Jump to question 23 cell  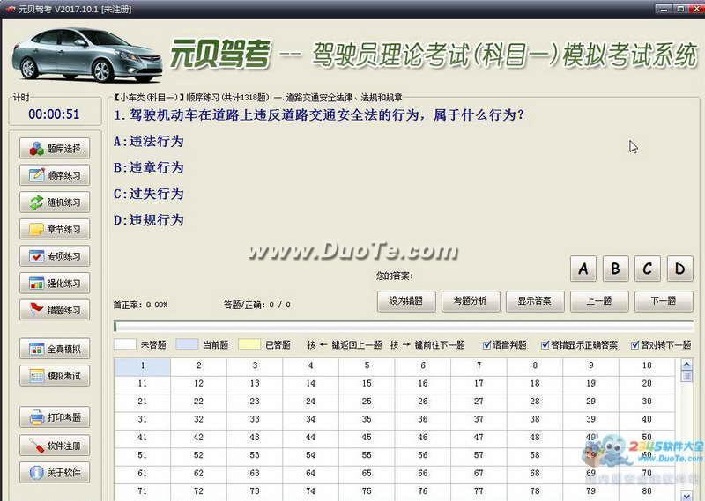[x=255, y=402]
